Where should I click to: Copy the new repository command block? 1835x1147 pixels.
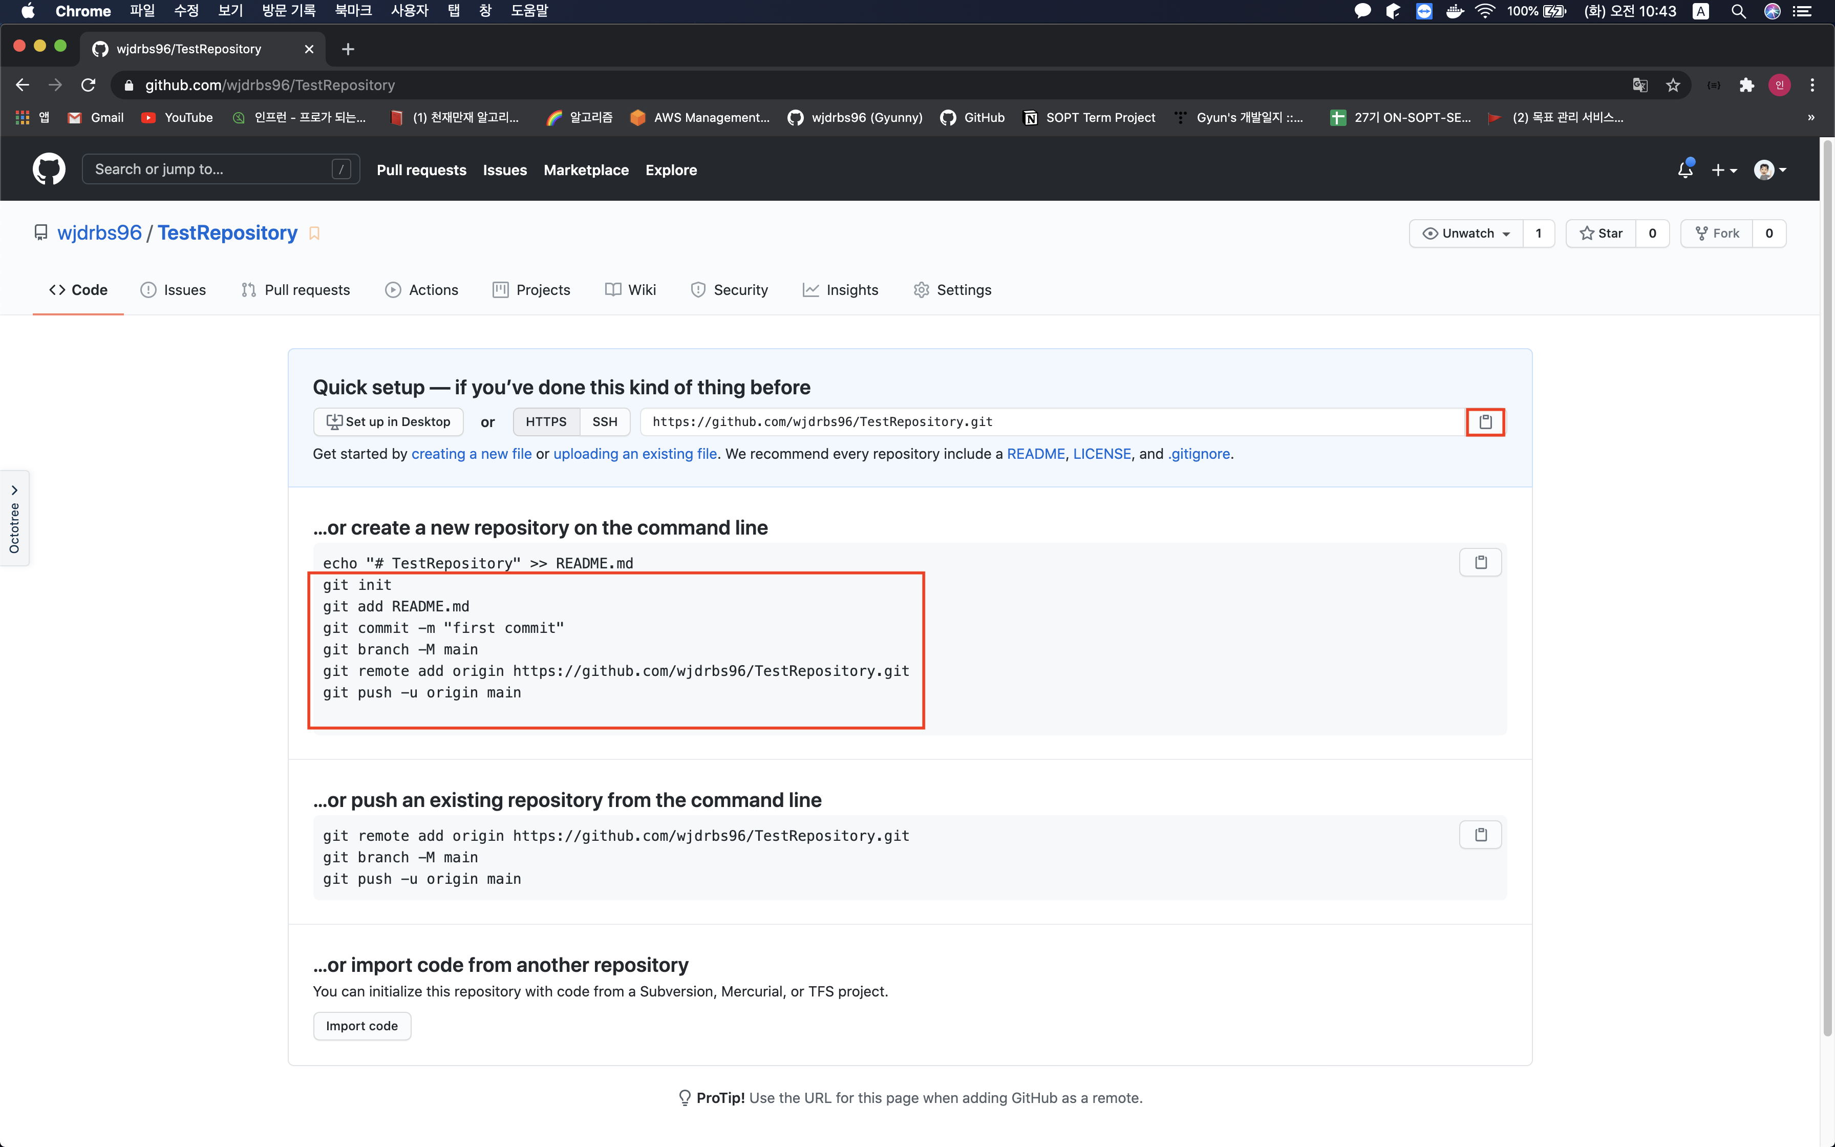[1480, 562]
